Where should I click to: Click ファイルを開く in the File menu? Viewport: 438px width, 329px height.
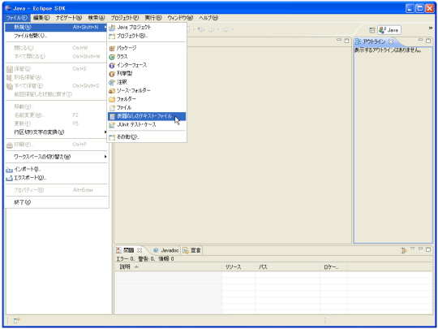pos(57,36)
